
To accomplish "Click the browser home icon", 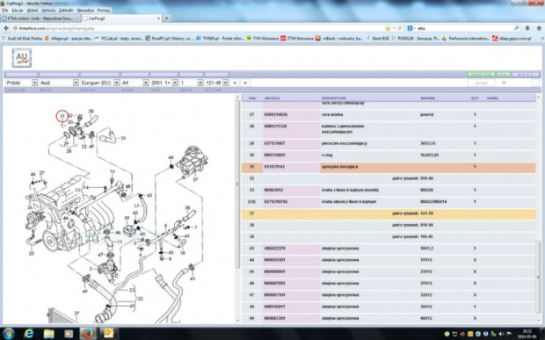I will coord(539,28).
